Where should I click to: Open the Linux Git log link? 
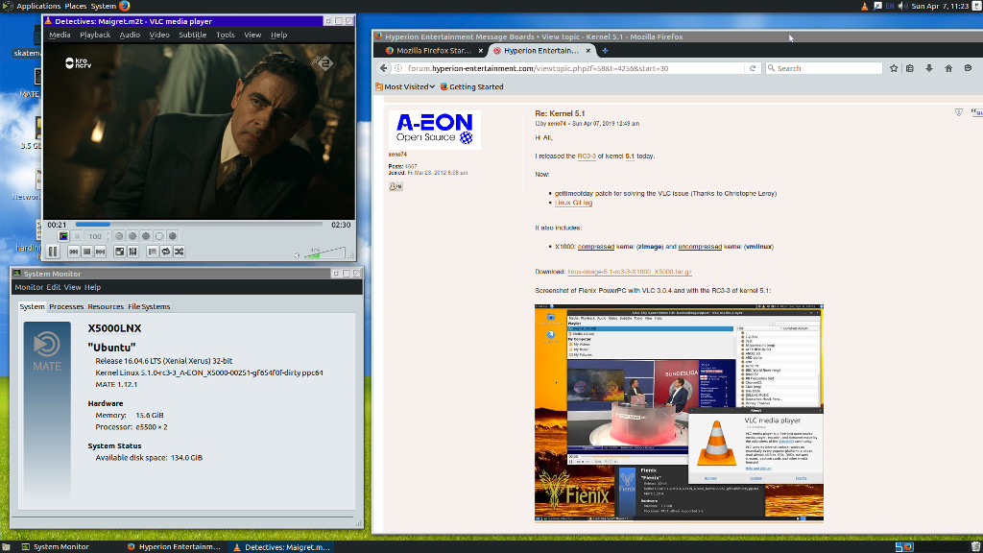(x=574, y=203)
